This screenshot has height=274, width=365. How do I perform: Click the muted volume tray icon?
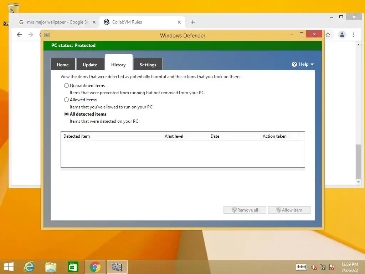coord(314,267)
